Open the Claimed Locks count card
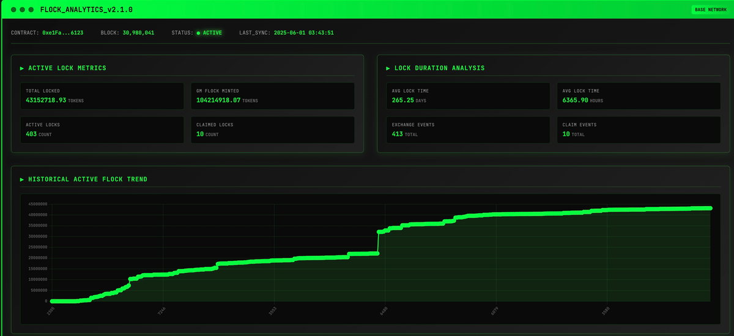 (272, 130)
